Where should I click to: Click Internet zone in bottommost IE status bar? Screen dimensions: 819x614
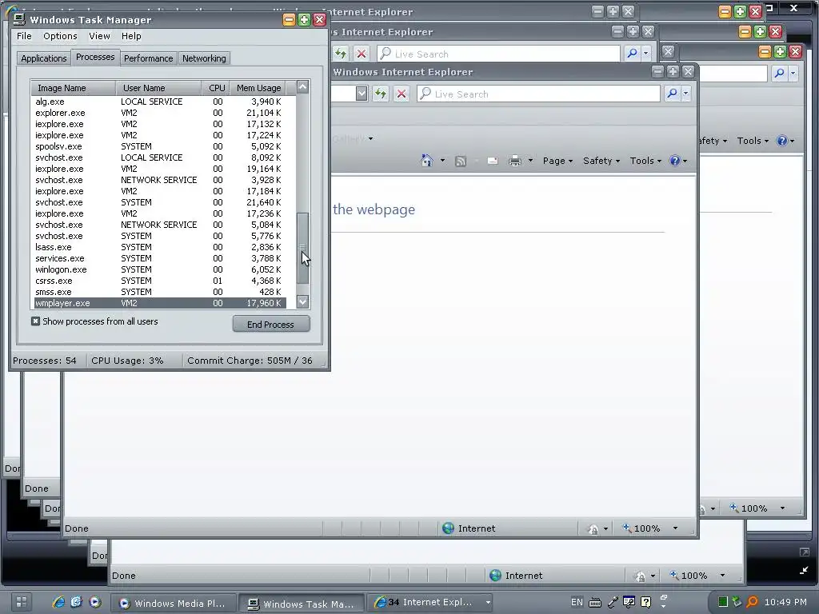click(516, 576)
